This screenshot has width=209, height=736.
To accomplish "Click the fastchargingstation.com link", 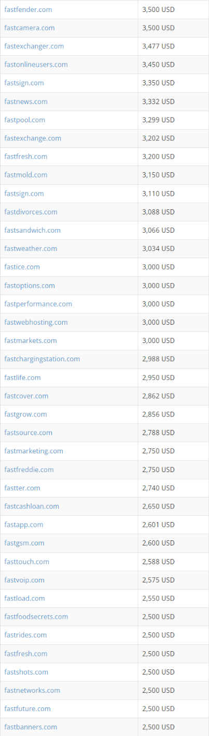I will pos(42,359).
